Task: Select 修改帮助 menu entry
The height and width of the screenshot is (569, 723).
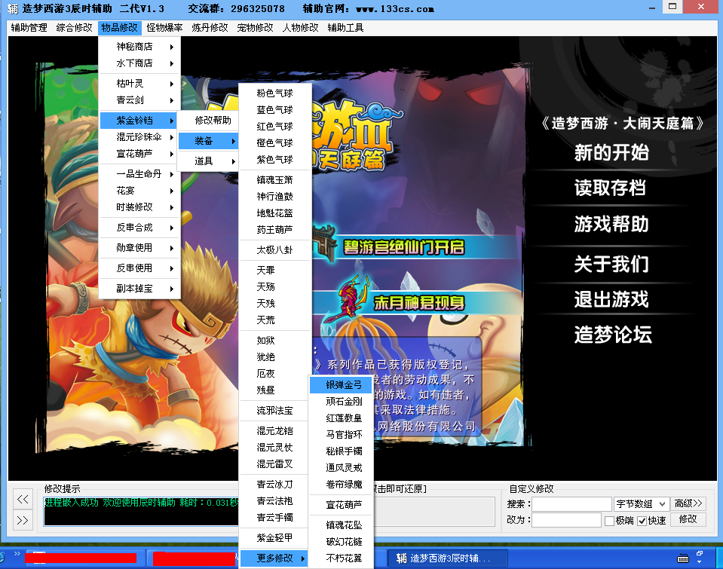Action: [x=208, y=121]
